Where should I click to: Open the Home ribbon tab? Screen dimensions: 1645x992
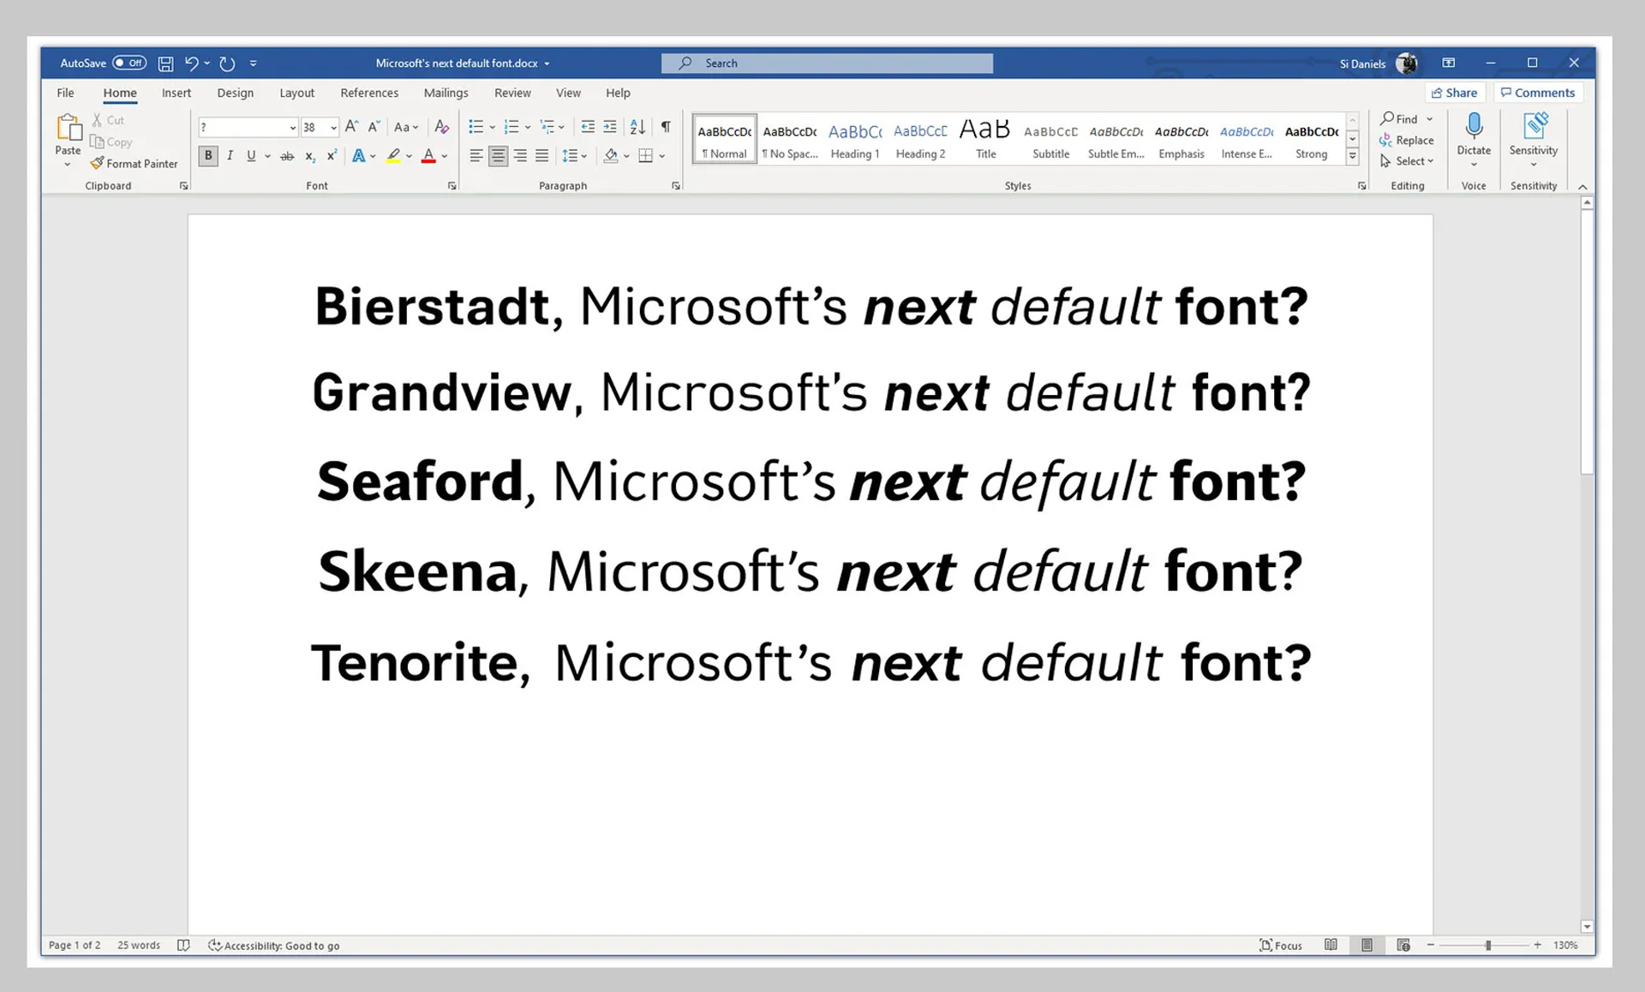pos(119,93)
